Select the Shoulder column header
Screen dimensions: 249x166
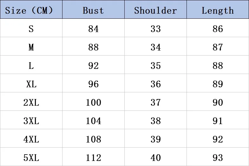[155, 11]
